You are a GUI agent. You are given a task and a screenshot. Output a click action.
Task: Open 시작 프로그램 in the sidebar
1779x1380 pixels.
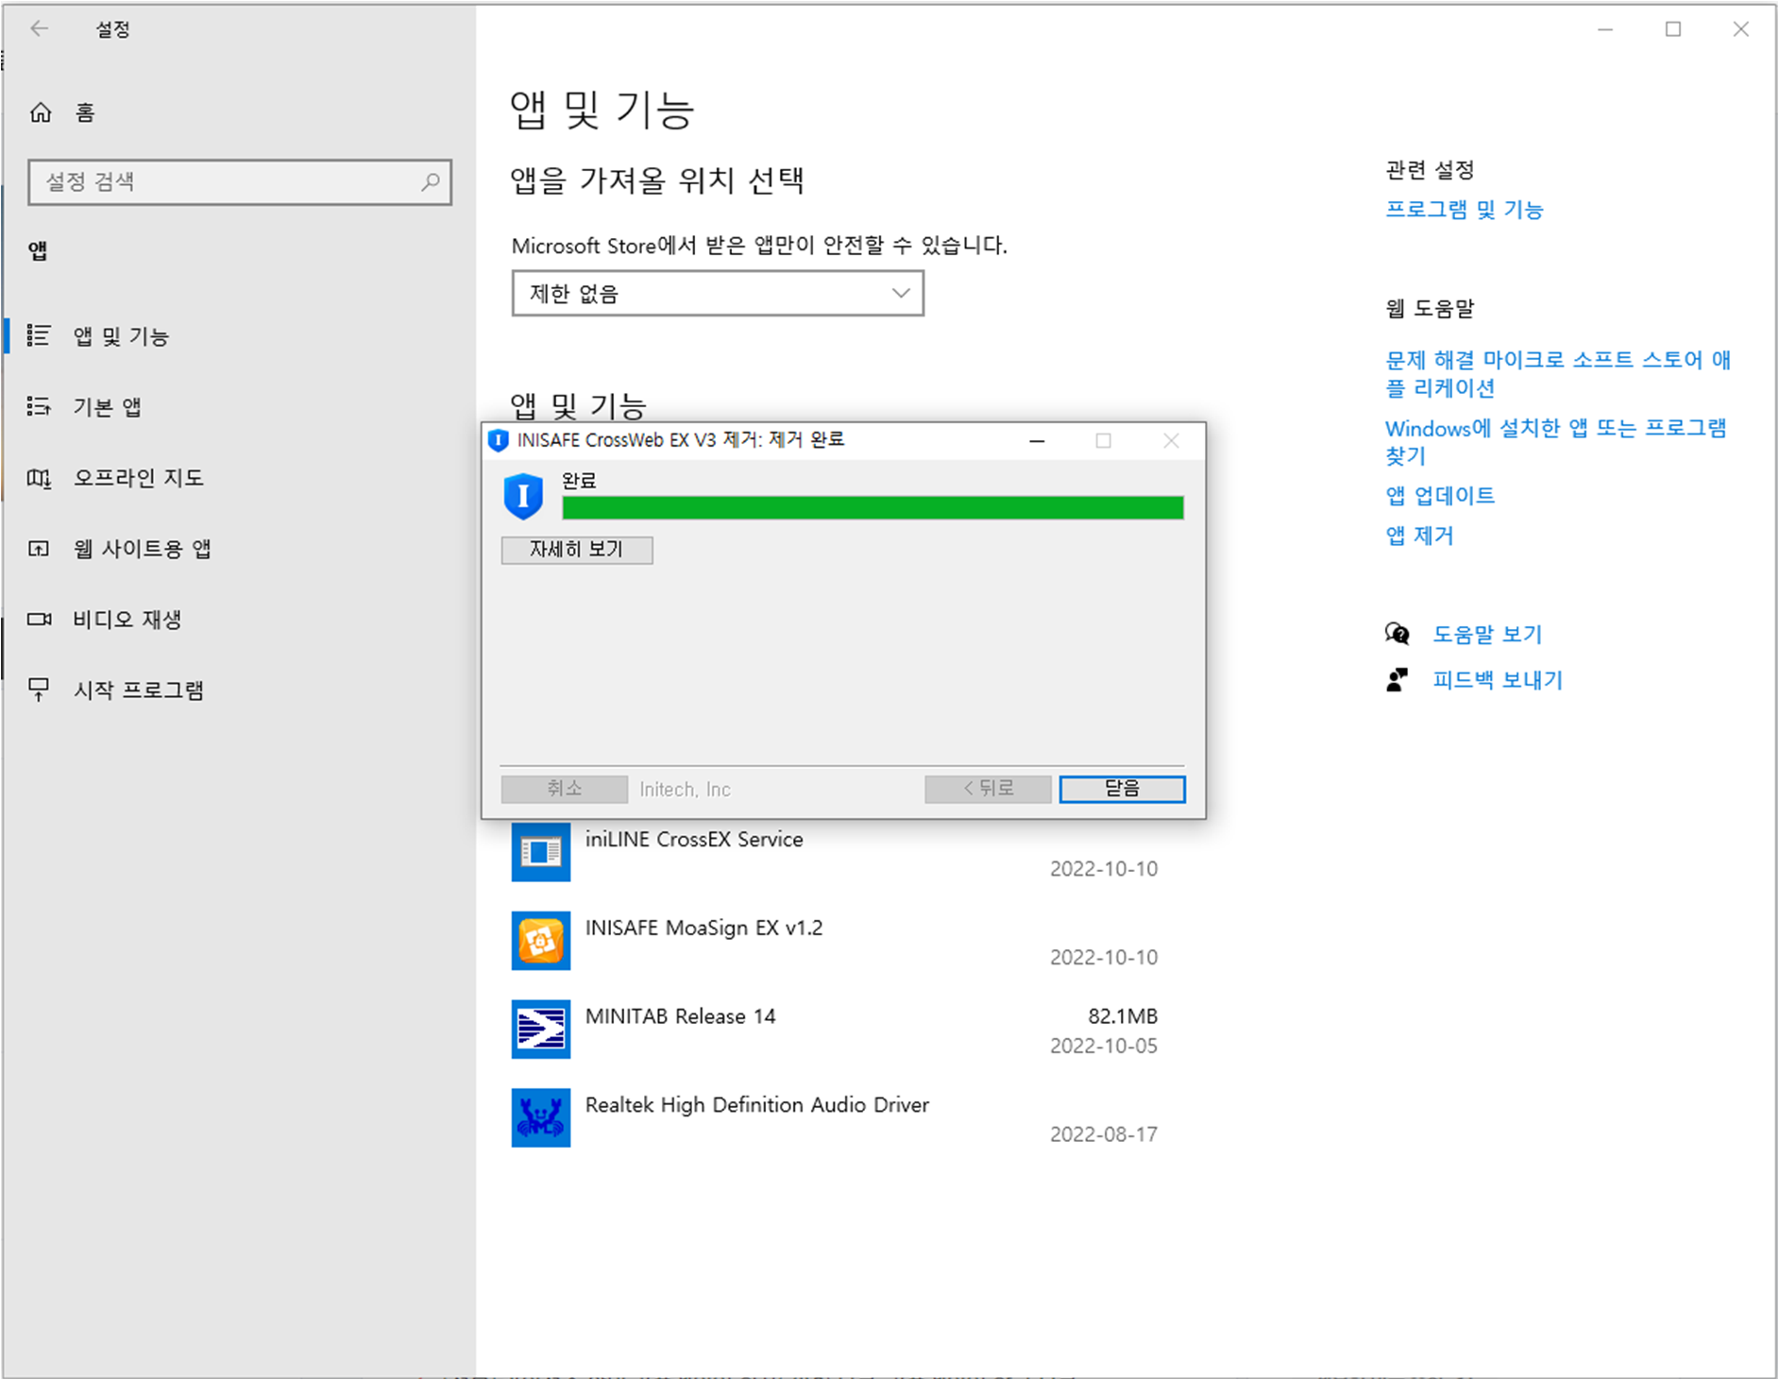[240, 690]
